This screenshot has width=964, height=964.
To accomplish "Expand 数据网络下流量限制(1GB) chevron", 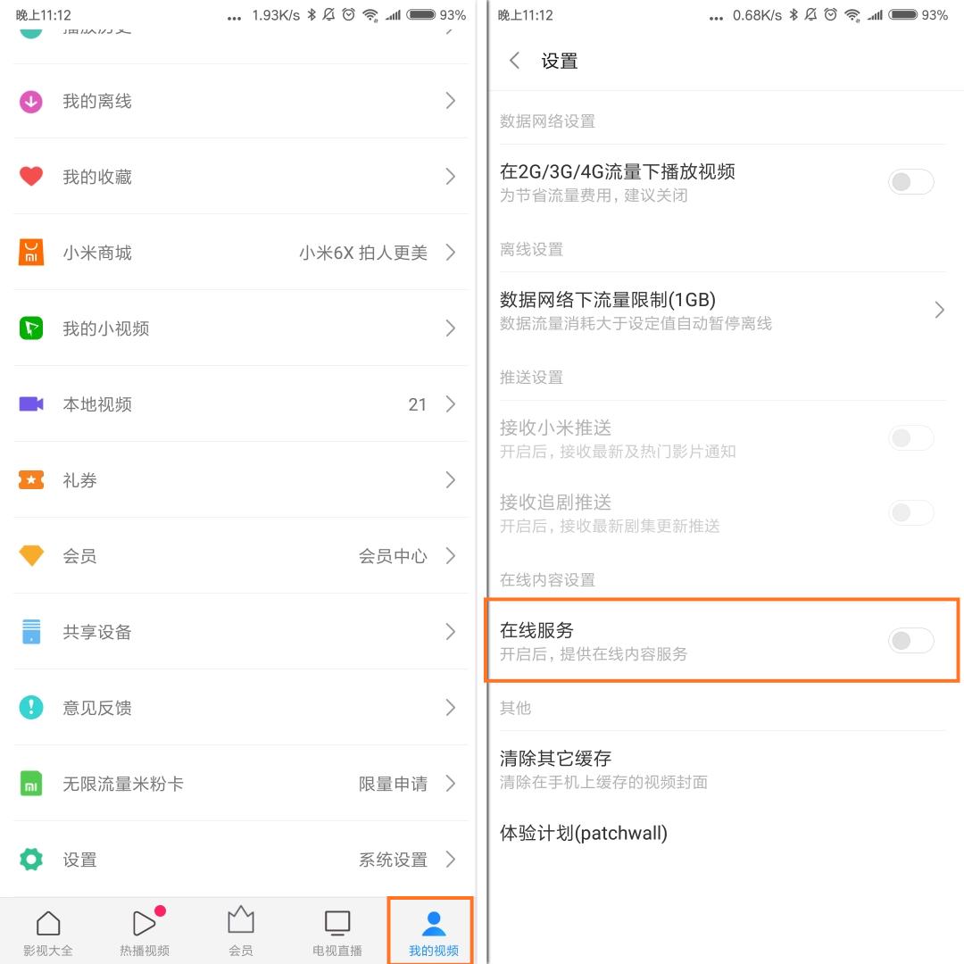I will pos(939,309).
